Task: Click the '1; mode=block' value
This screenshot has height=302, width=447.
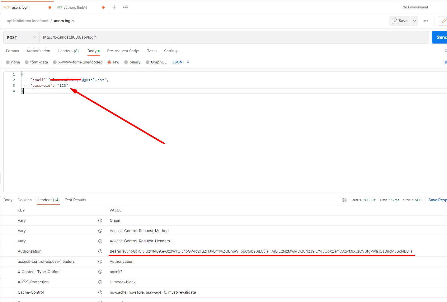Action: pos(123,282)
